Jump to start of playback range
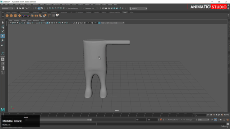The height and width of the screenshot is (129, 230). coord(208,115)
